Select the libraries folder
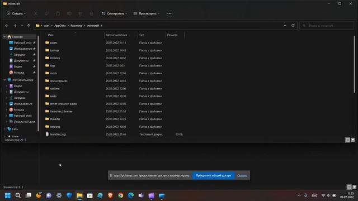The height and width of the screenshot is (201, 358). (x=55, y=58)
